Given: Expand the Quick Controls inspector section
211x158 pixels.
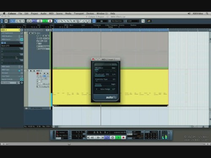Looking at the screenshot, I should point(12,79).
